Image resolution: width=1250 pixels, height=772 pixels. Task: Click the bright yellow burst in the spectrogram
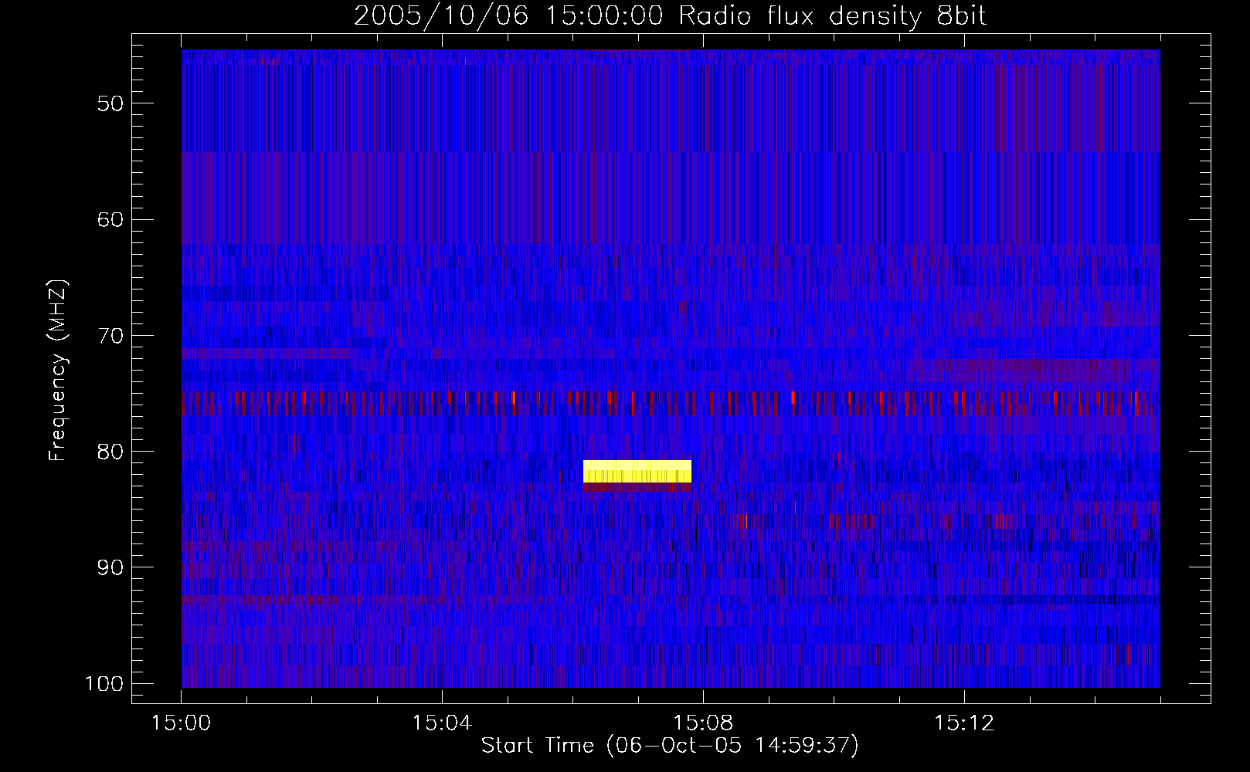point(637,472)
